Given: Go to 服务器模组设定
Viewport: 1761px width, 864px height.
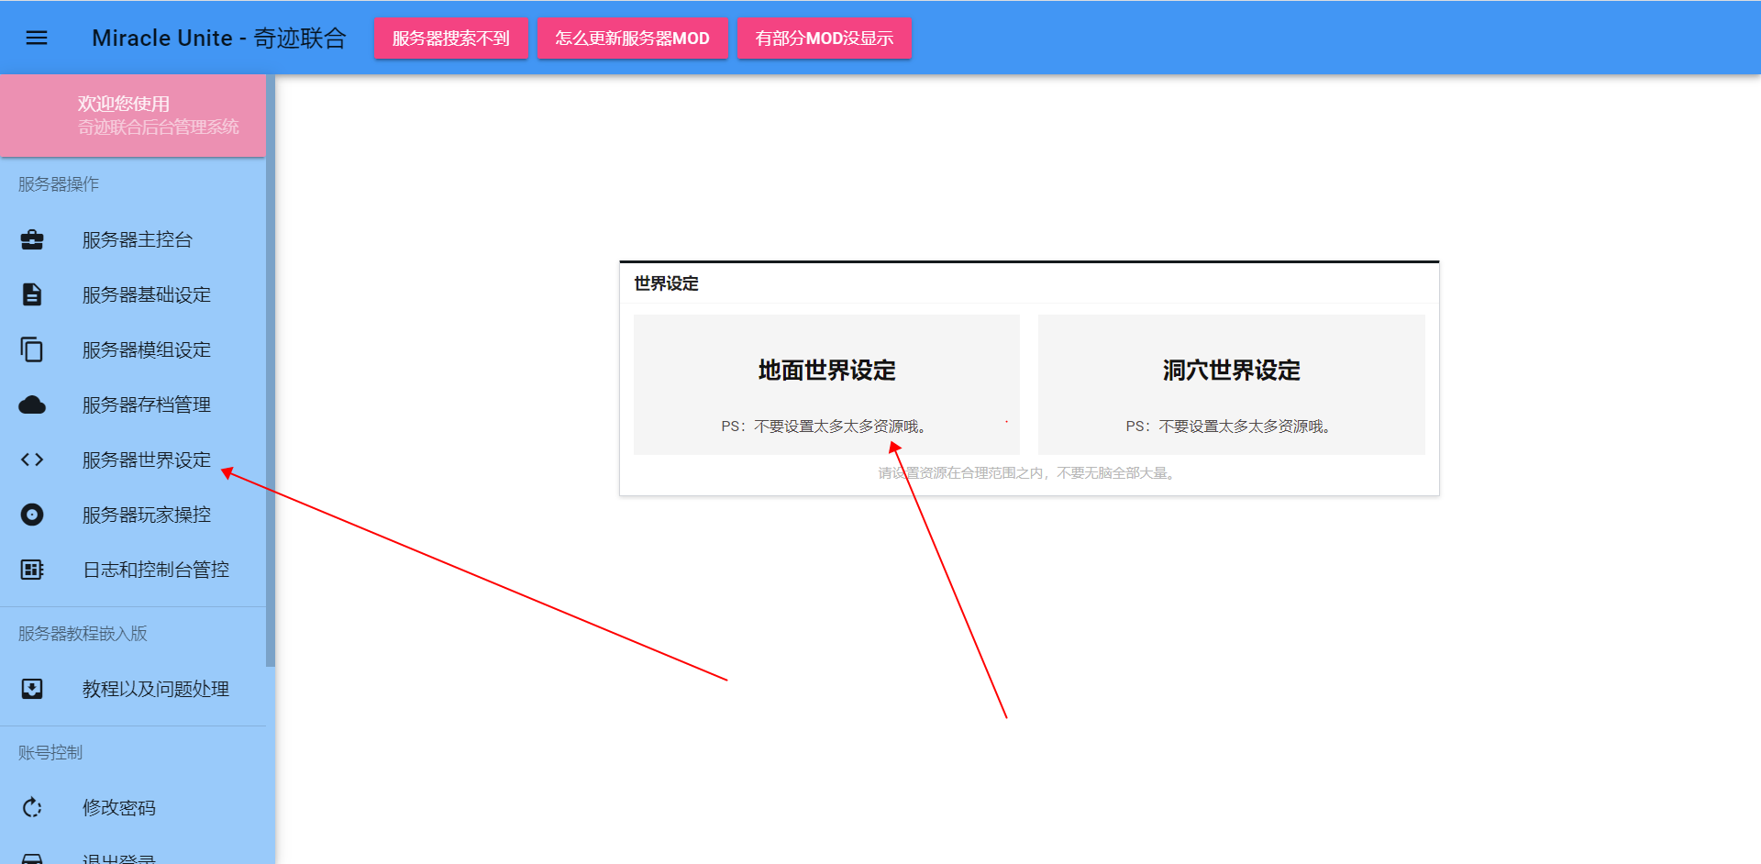Looking at the screenshot, I should point(133,349).
